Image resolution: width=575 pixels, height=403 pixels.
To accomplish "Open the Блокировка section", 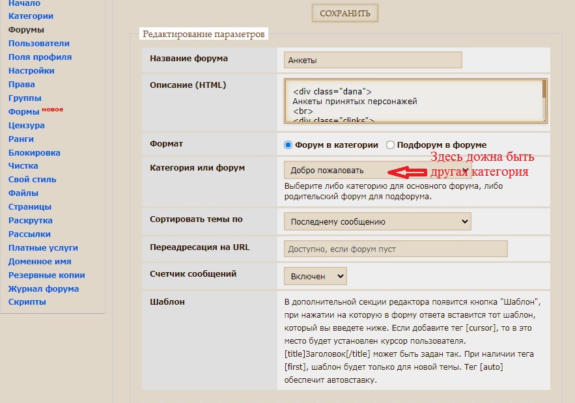I will pyautogui.click(x=34, y=152).
